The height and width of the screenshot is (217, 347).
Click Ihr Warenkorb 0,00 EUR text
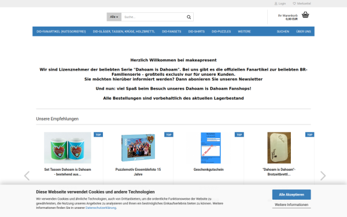click(x=287, y=17)
